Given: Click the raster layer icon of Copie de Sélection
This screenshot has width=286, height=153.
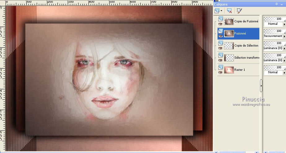Looking at the screenshot, I should point(221,43).
